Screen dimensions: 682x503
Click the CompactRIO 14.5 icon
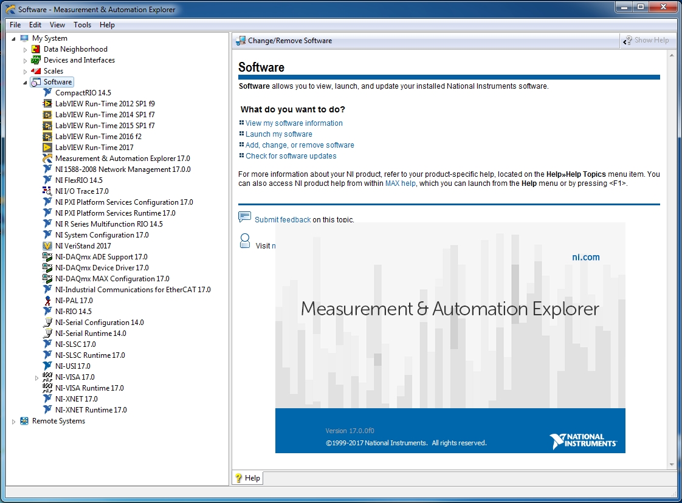(47, 92)
